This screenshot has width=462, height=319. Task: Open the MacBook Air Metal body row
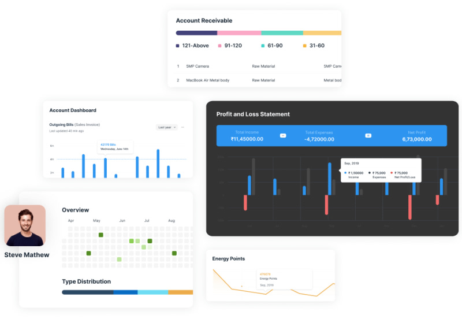[x=258, y=80]
